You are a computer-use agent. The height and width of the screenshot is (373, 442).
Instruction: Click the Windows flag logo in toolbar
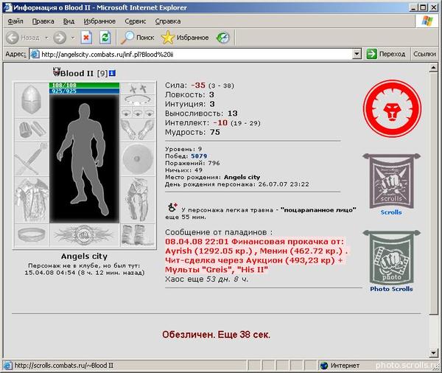pos(427,21)
